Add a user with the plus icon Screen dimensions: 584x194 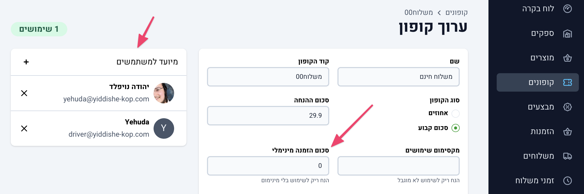(26, 62)
